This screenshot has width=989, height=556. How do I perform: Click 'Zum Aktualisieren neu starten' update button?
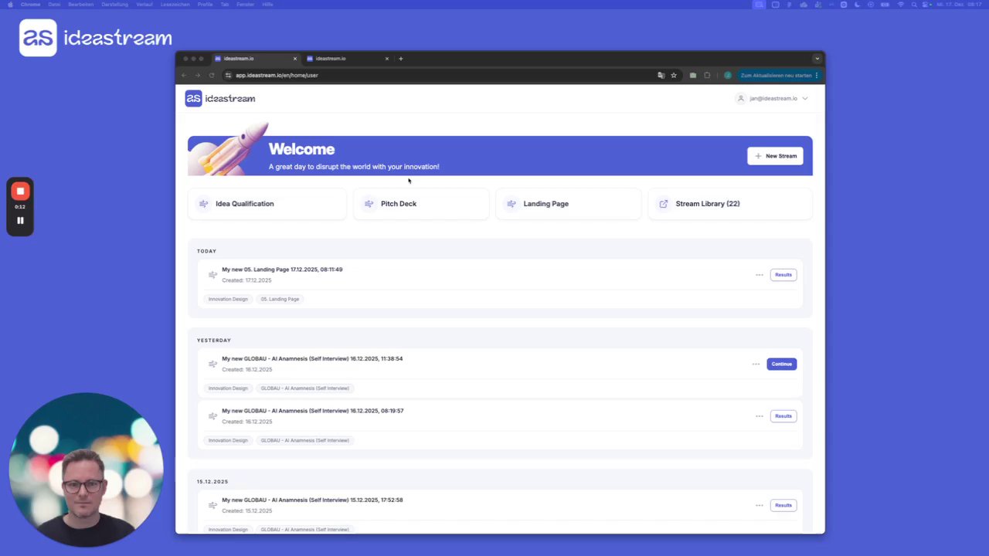[x=776, y=75]
